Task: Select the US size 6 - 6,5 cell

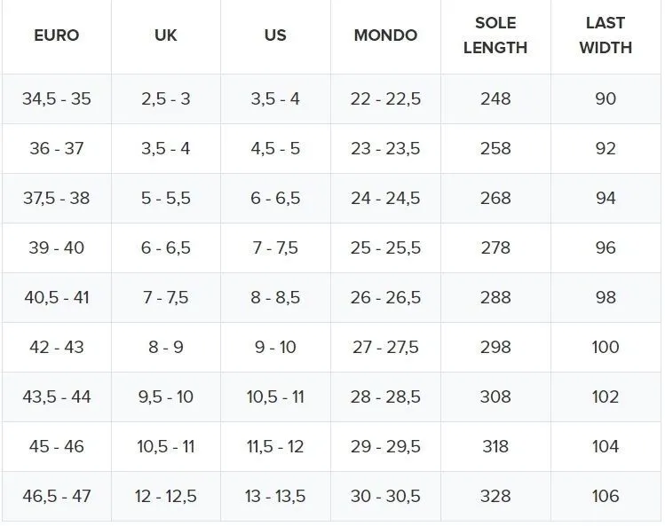Action: [275, 198]
